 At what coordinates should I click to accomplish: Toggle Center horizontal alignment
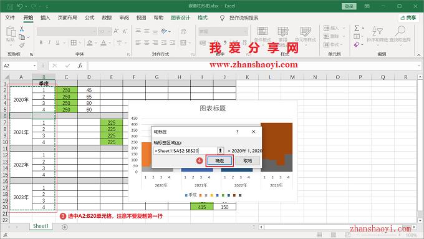[147, 42]
